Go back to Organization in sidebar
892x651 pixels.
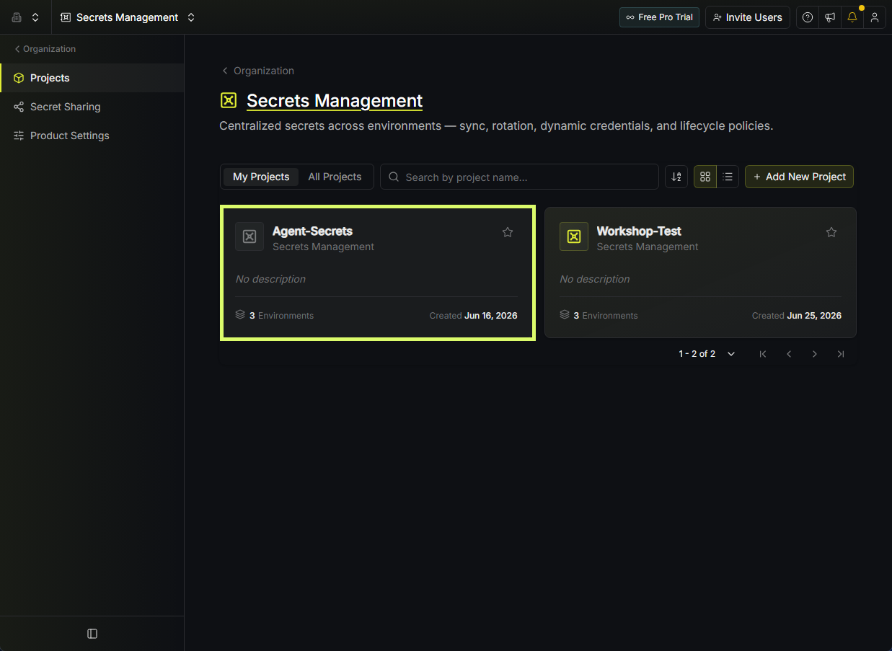click(45, 49)
